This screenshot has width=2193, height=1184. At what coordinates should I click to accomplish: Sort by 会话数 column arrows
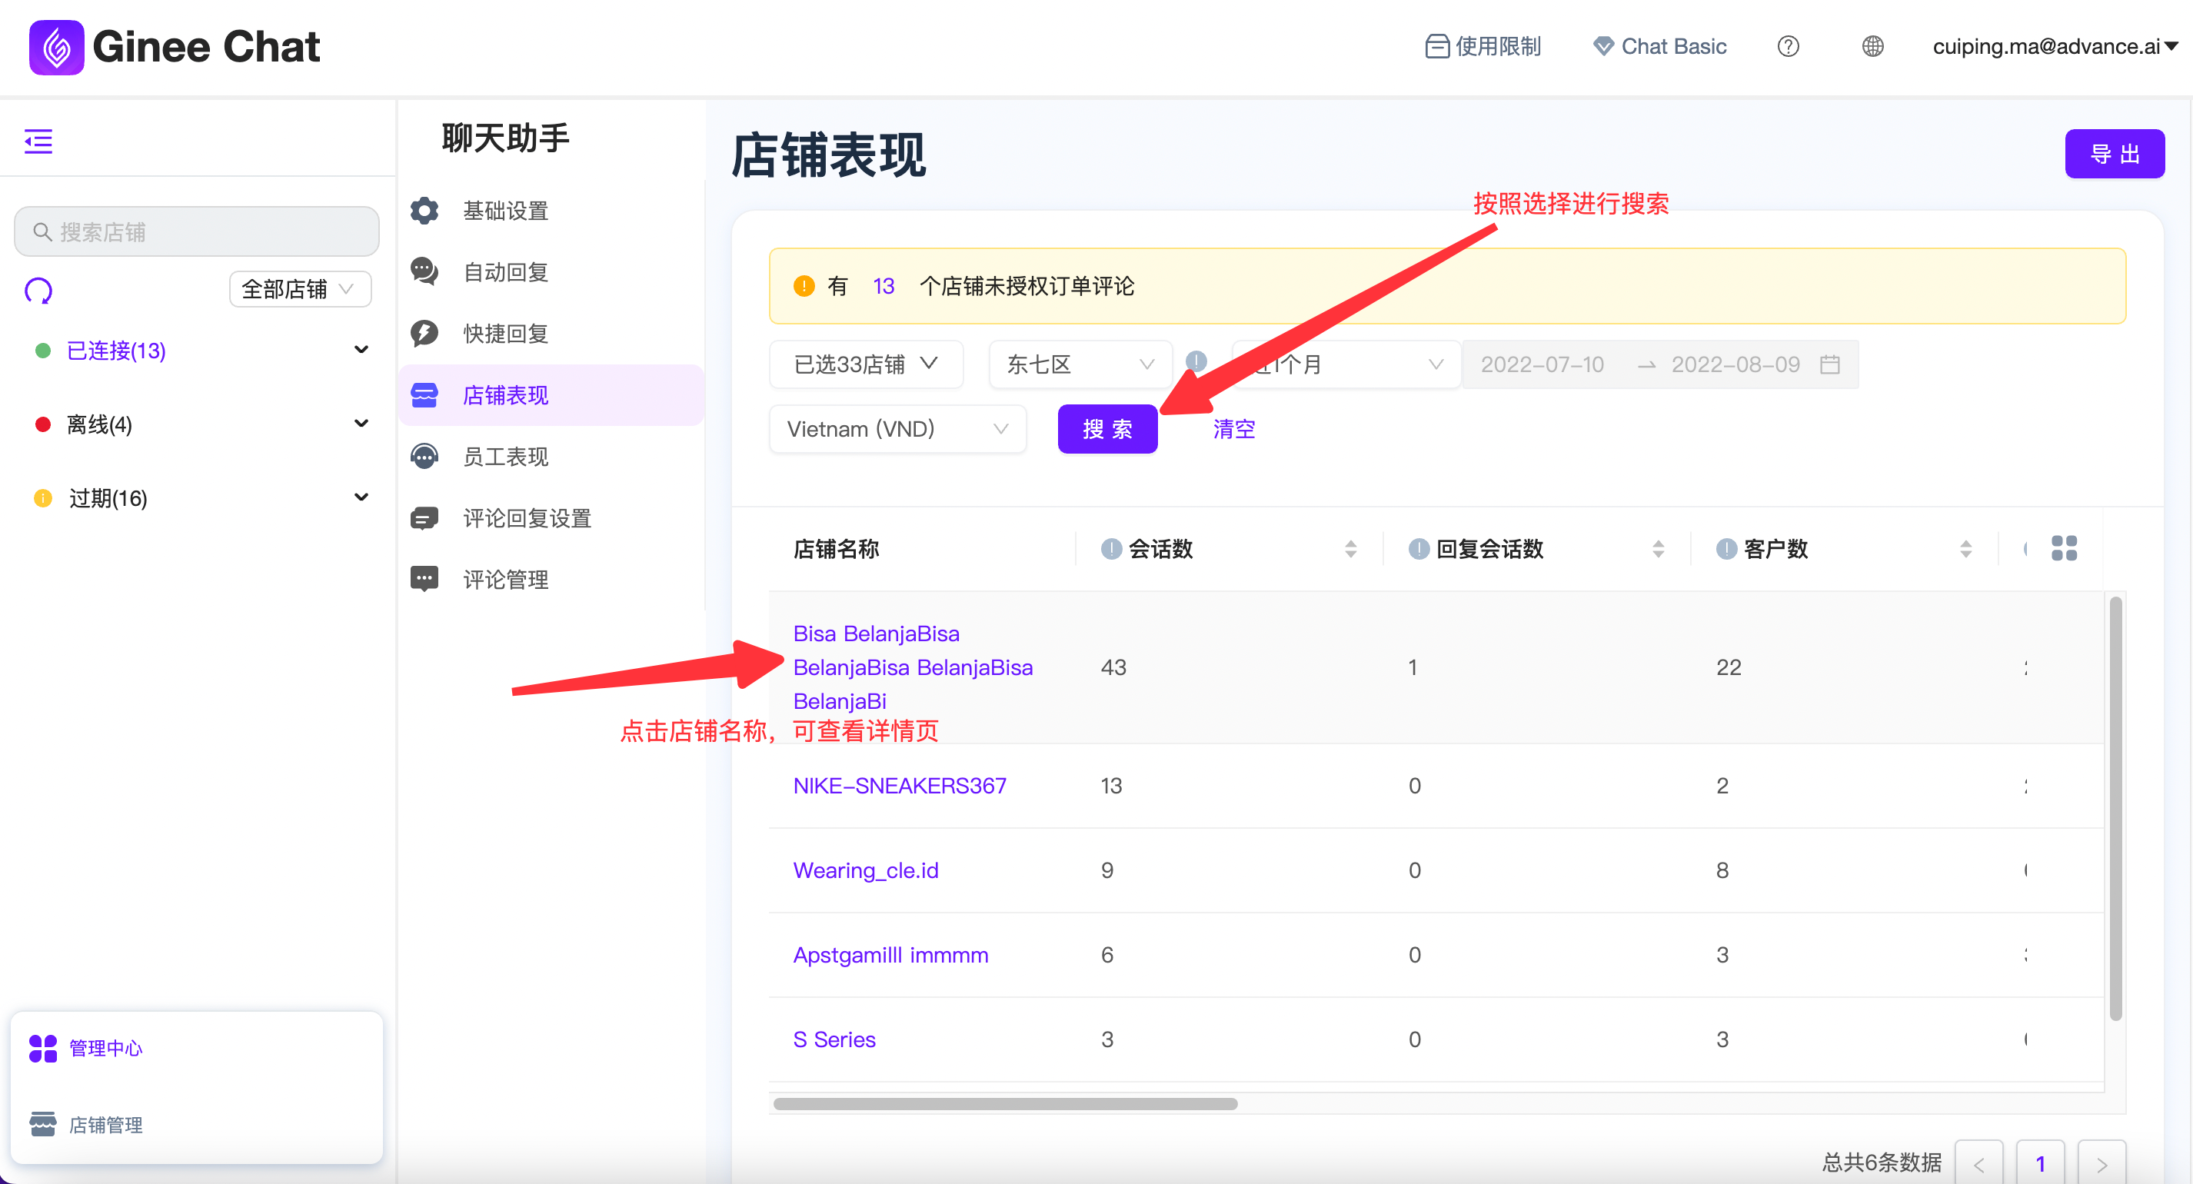pos(1350,549)
